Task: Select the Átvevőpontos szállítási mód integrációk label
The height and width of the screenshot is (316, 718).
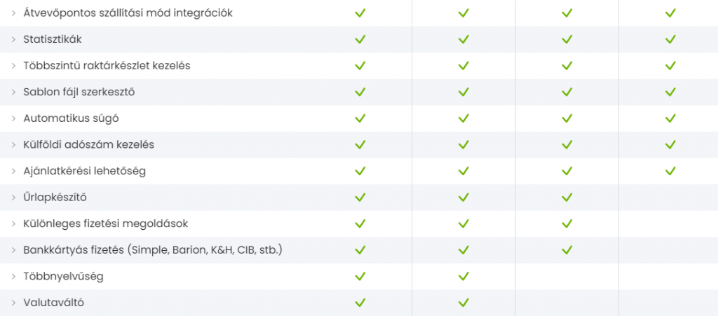Action: coord(128,13)
